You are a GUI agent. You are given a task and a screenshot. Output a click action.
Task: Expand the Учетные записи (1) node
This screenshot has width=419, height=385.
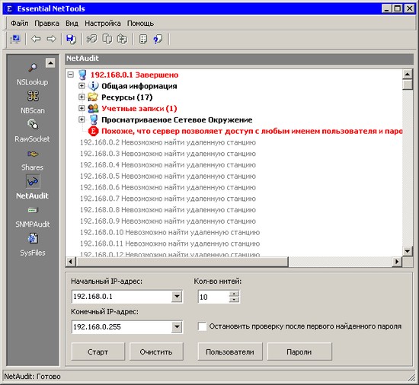(82, 108)
